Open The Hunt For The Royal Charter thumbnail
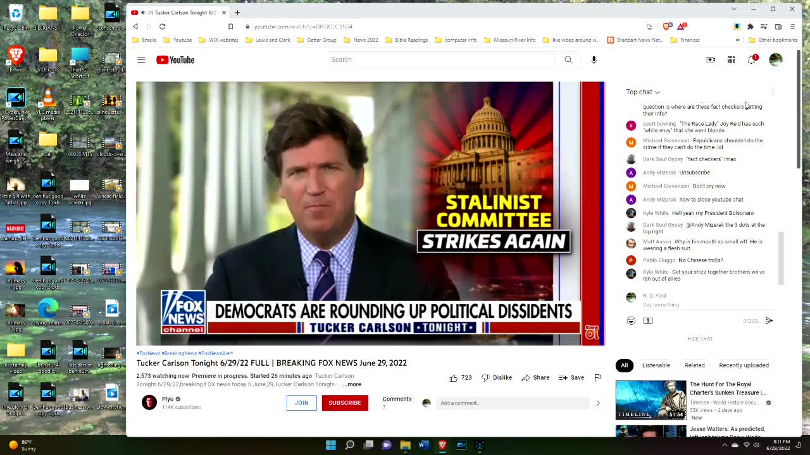Screen dimensions: 810x455 [x=651, y=400]
